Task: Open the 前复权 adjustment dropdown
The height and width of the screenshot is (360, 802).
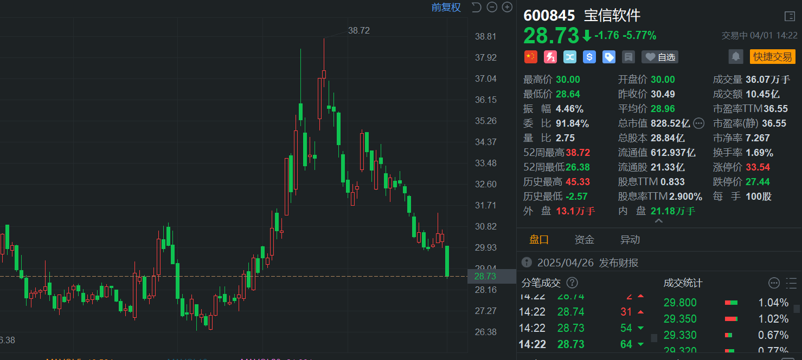Action: (446, 7)
